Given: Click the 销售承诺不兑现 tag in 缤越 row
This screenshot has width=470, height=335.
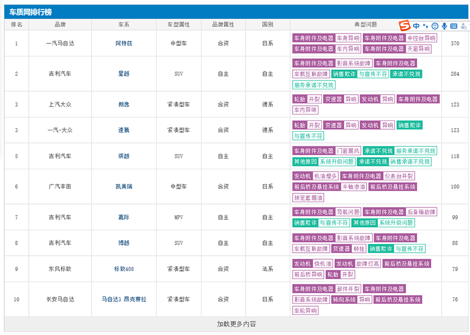Looking at the screenshot, I should click(x=410, y=162).
